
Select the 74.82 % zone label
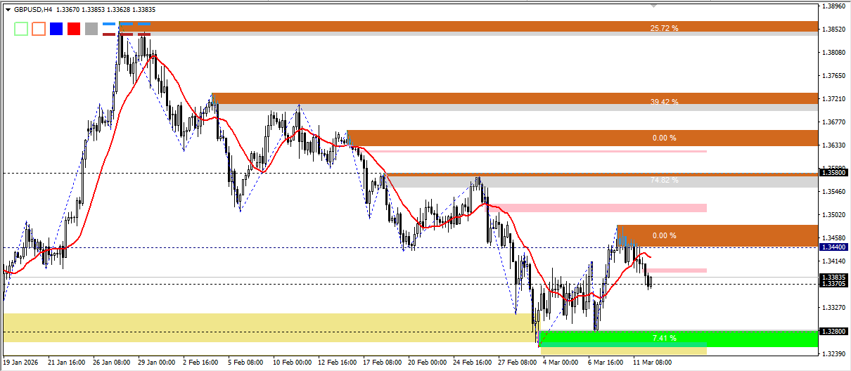click(x=665, y=180)
